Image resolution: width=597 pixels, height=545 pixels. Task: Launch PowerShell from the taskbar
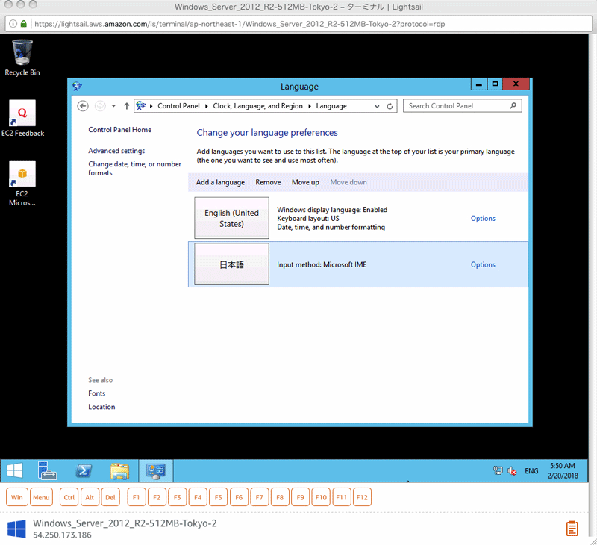84,471
